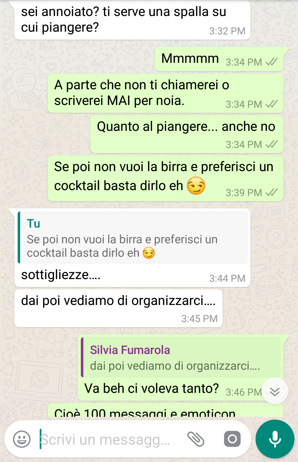This screenshot has width=298, height=462.
Task: Tap the quoted 'Silvia Fumarola' reply preview
Action: [181, 357]
